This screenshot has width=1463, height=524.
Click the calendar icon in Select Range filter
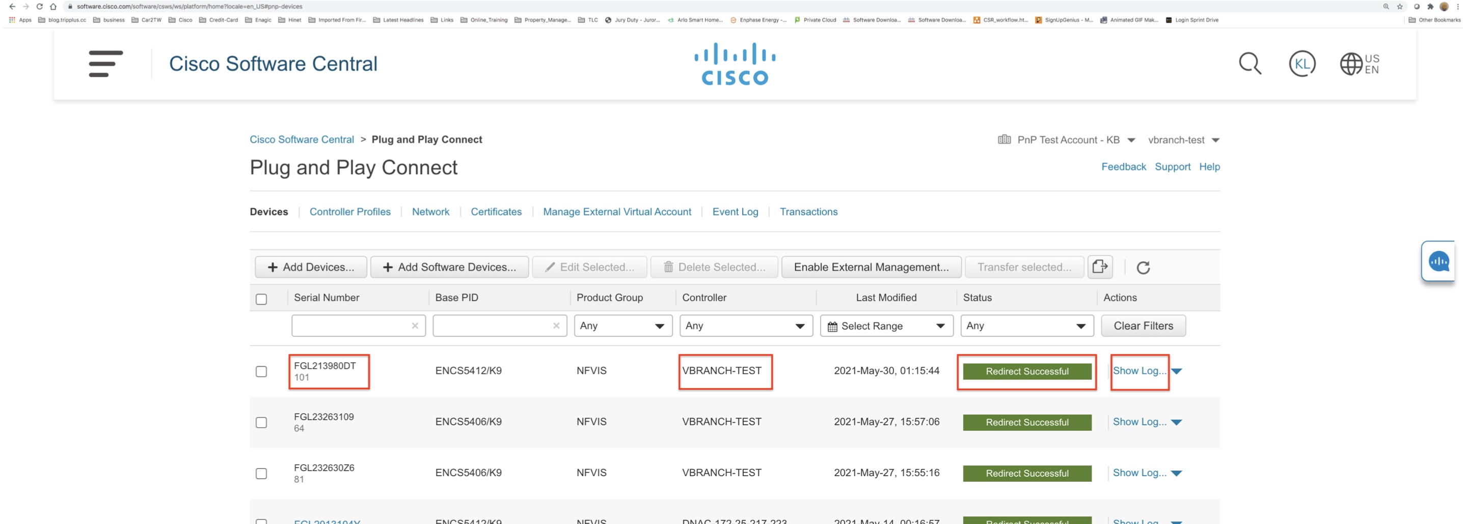point(832,326)
